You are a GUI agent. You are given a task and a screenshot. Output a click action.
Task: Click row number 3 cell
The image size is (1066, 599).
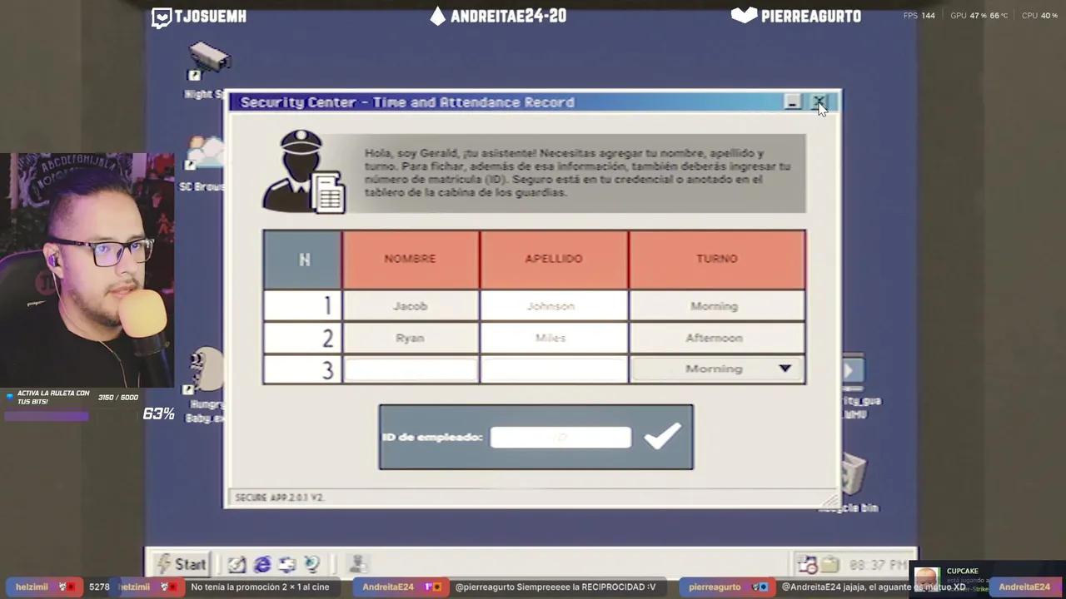tap(303, 369)
